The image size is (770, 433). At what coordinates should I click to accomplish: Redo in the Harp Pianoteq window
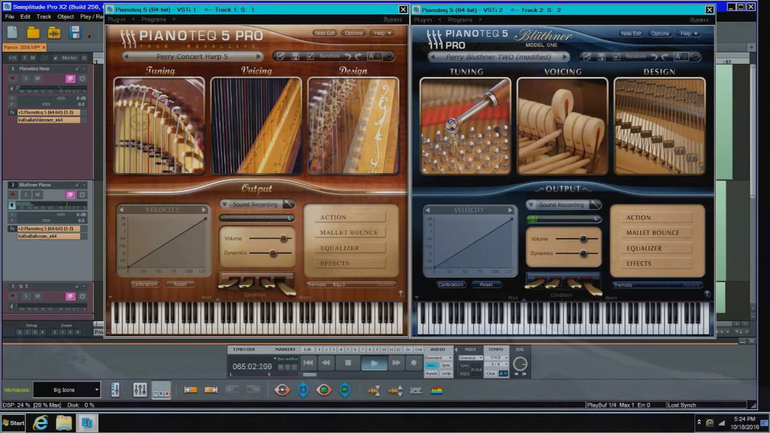click(x=359, y=57)
